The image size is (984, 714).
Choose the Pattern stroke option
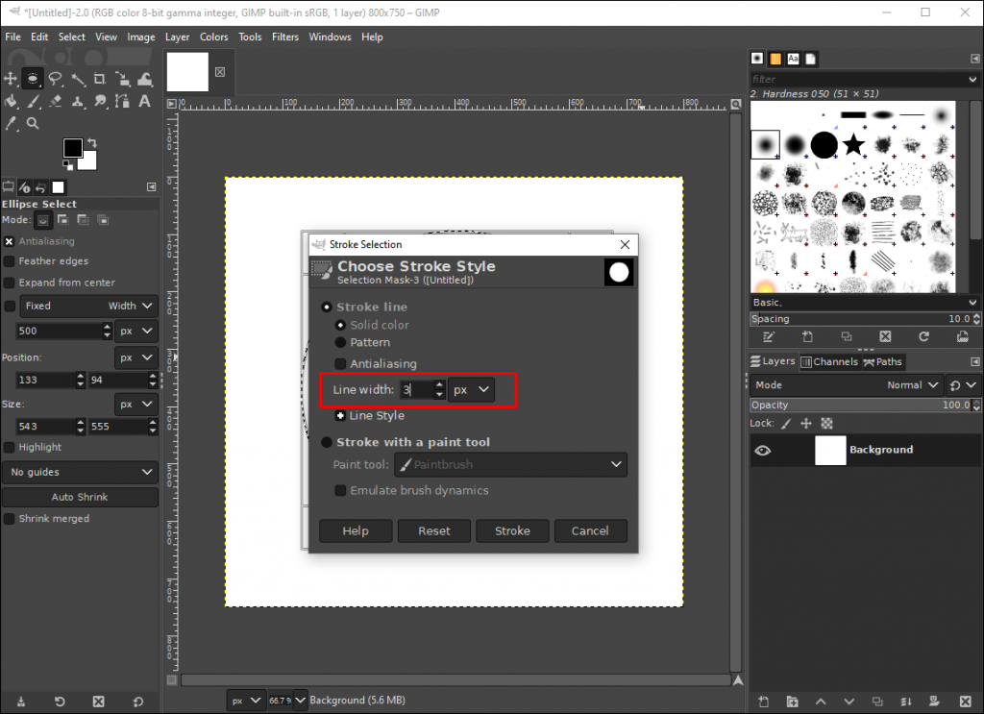tap(340, 342)
